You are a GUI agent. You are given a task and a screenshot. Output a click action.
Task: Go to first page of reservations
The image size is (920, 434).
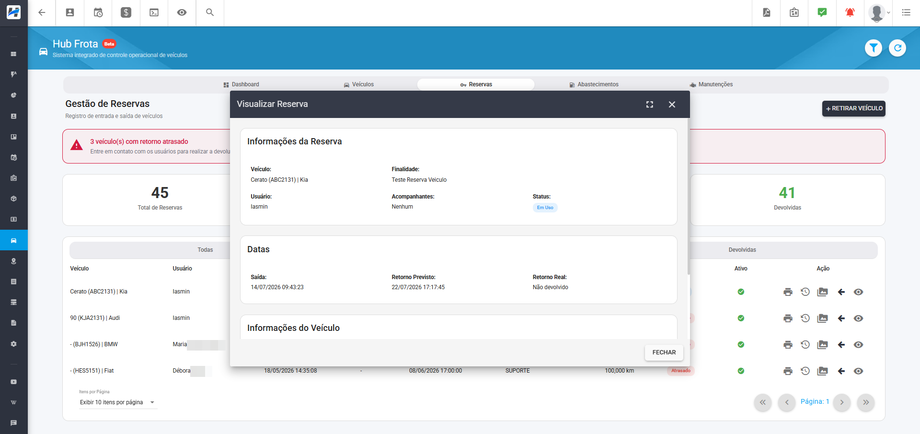(x=763, y=402)
